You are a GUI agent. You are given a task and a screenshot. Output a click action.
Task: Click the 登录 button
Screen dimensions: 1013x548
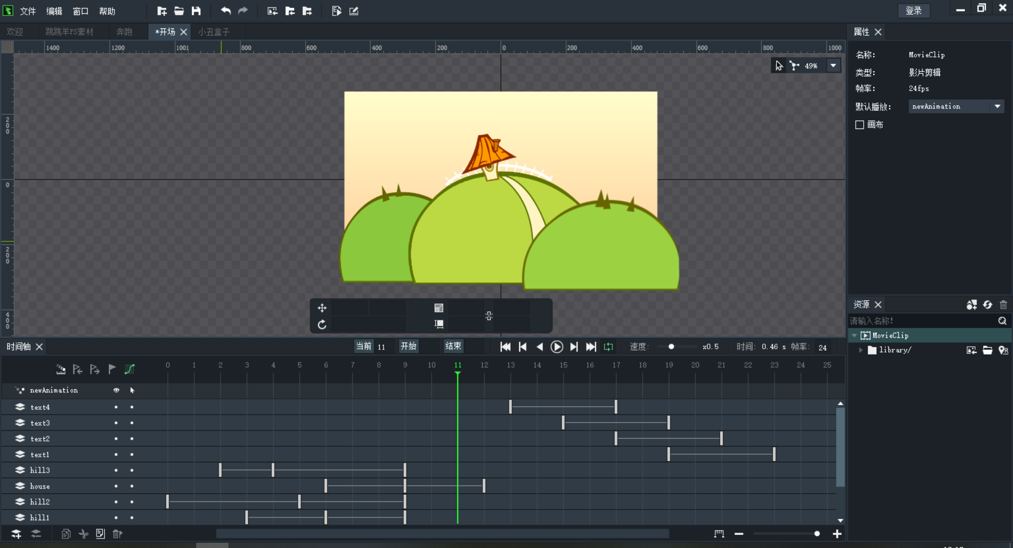(913, 11)
